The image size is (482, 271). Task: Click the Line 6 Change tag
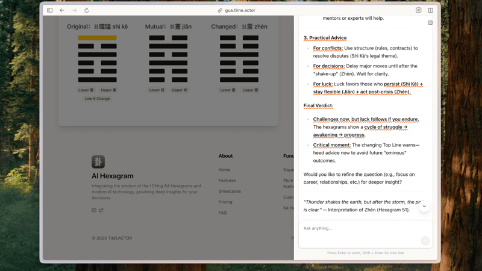[x=97, y=99]
